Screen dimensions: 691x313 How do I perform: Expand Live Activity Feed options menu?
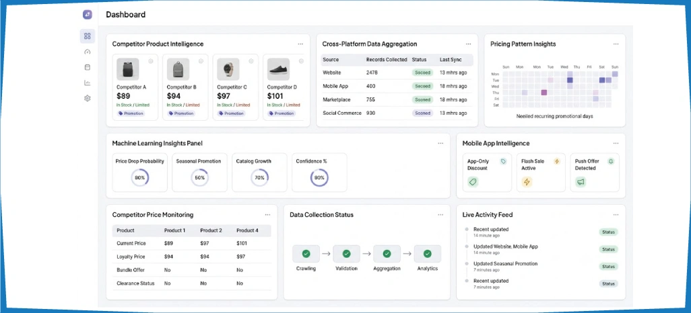coord(616,215)
